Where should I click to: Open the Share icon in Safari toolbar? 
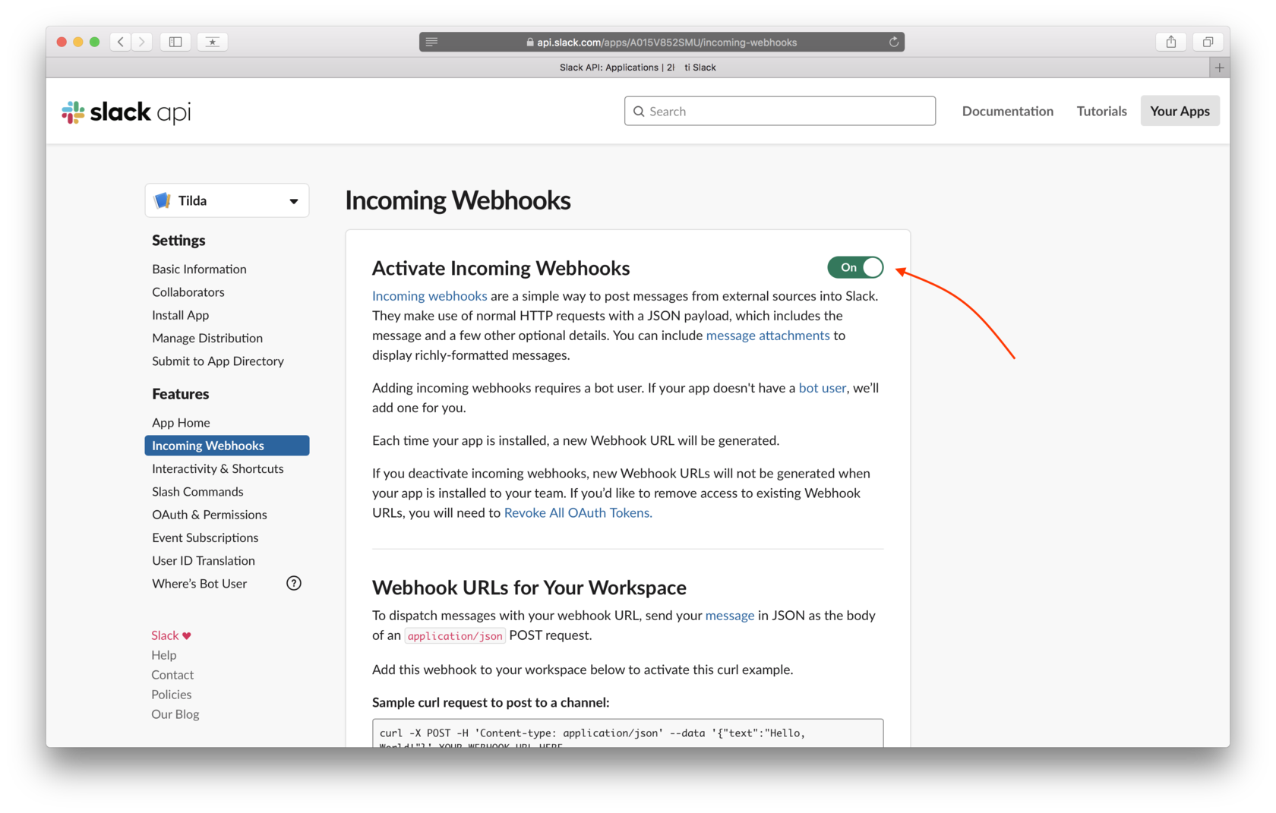click(1171, 42)
